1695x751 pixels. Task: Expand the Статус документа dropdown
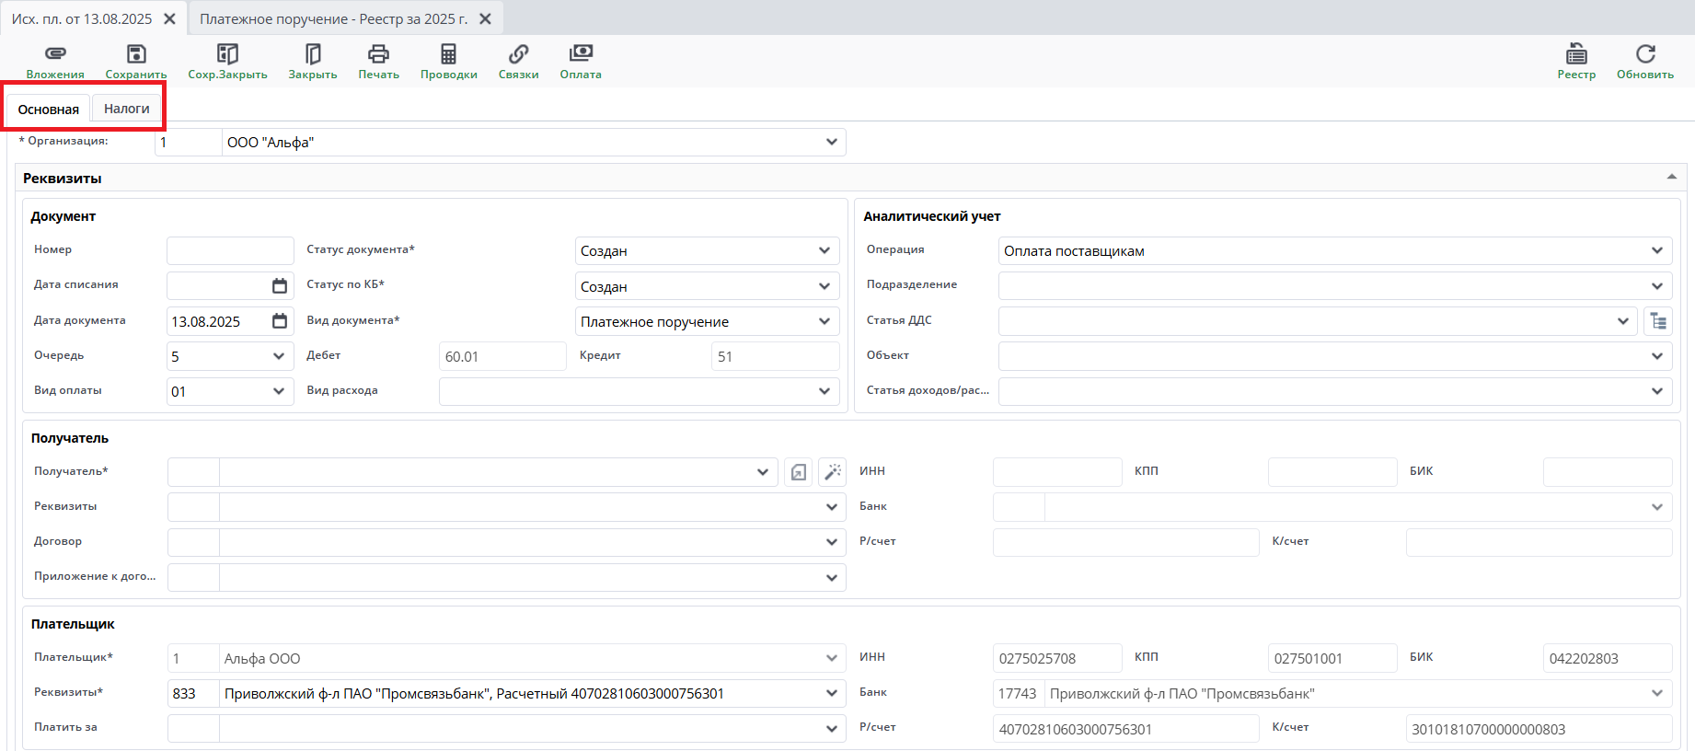point(824,251)
